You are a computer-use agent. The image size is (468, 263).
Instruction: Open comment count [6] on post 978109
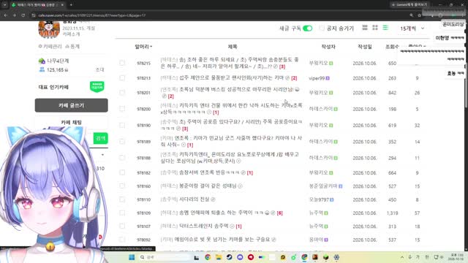279,213
